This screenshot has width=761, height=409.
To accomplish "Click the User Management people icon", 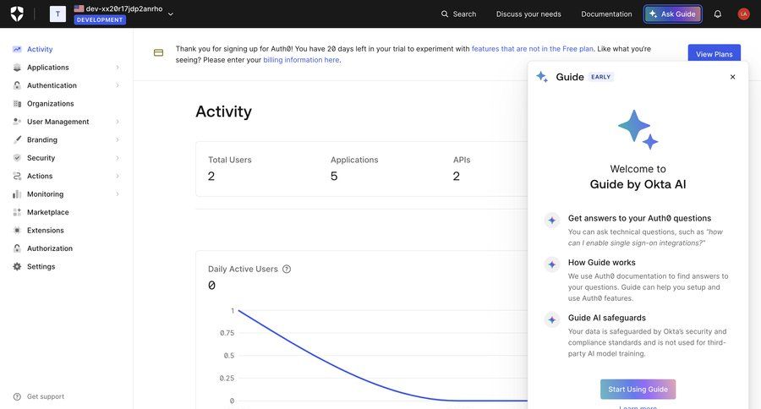I will pyautogui.click(x=17, y=122).
